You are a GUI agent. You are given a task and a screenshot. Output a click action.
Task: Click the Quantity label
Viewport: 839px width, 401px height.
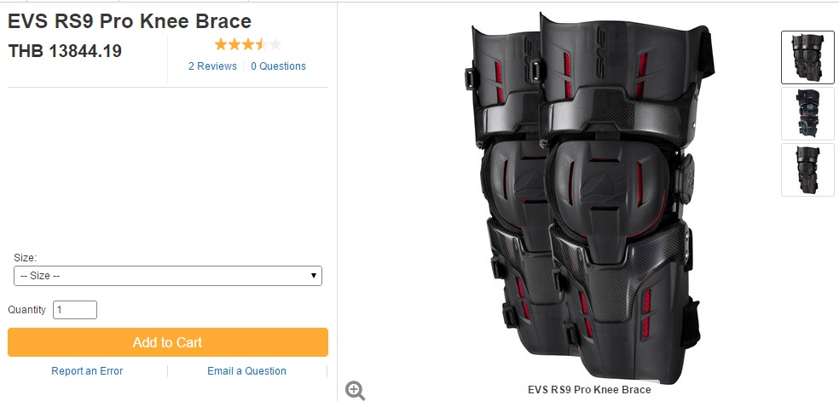[26, 310]
